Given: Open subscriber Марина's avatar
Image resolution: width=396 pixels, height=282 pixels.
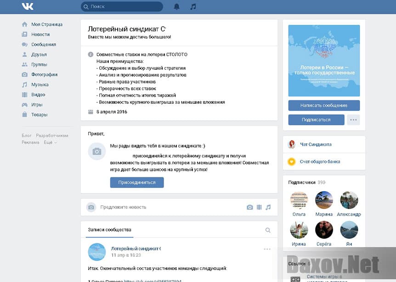Looking at the screenshot, I should [324, 200].
